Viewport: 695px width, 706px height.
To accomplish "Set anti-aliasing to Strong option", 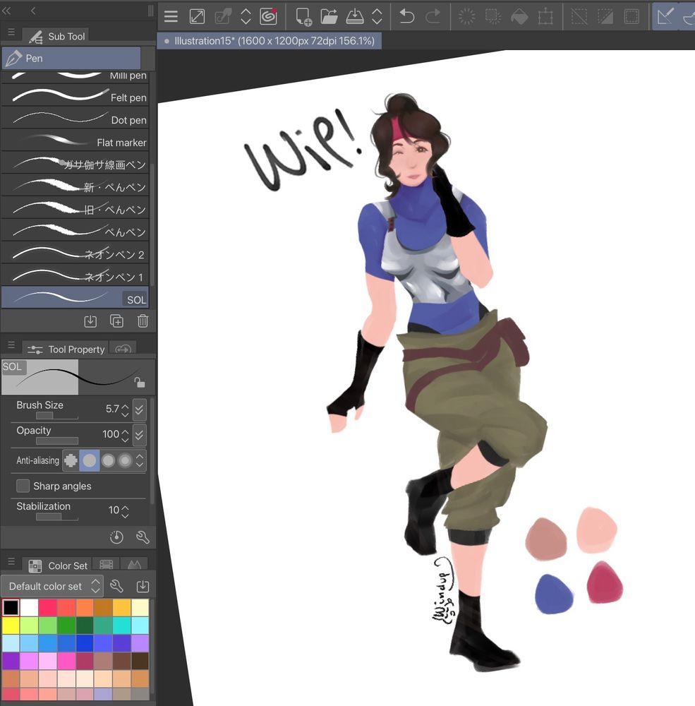I will (125, 460).
